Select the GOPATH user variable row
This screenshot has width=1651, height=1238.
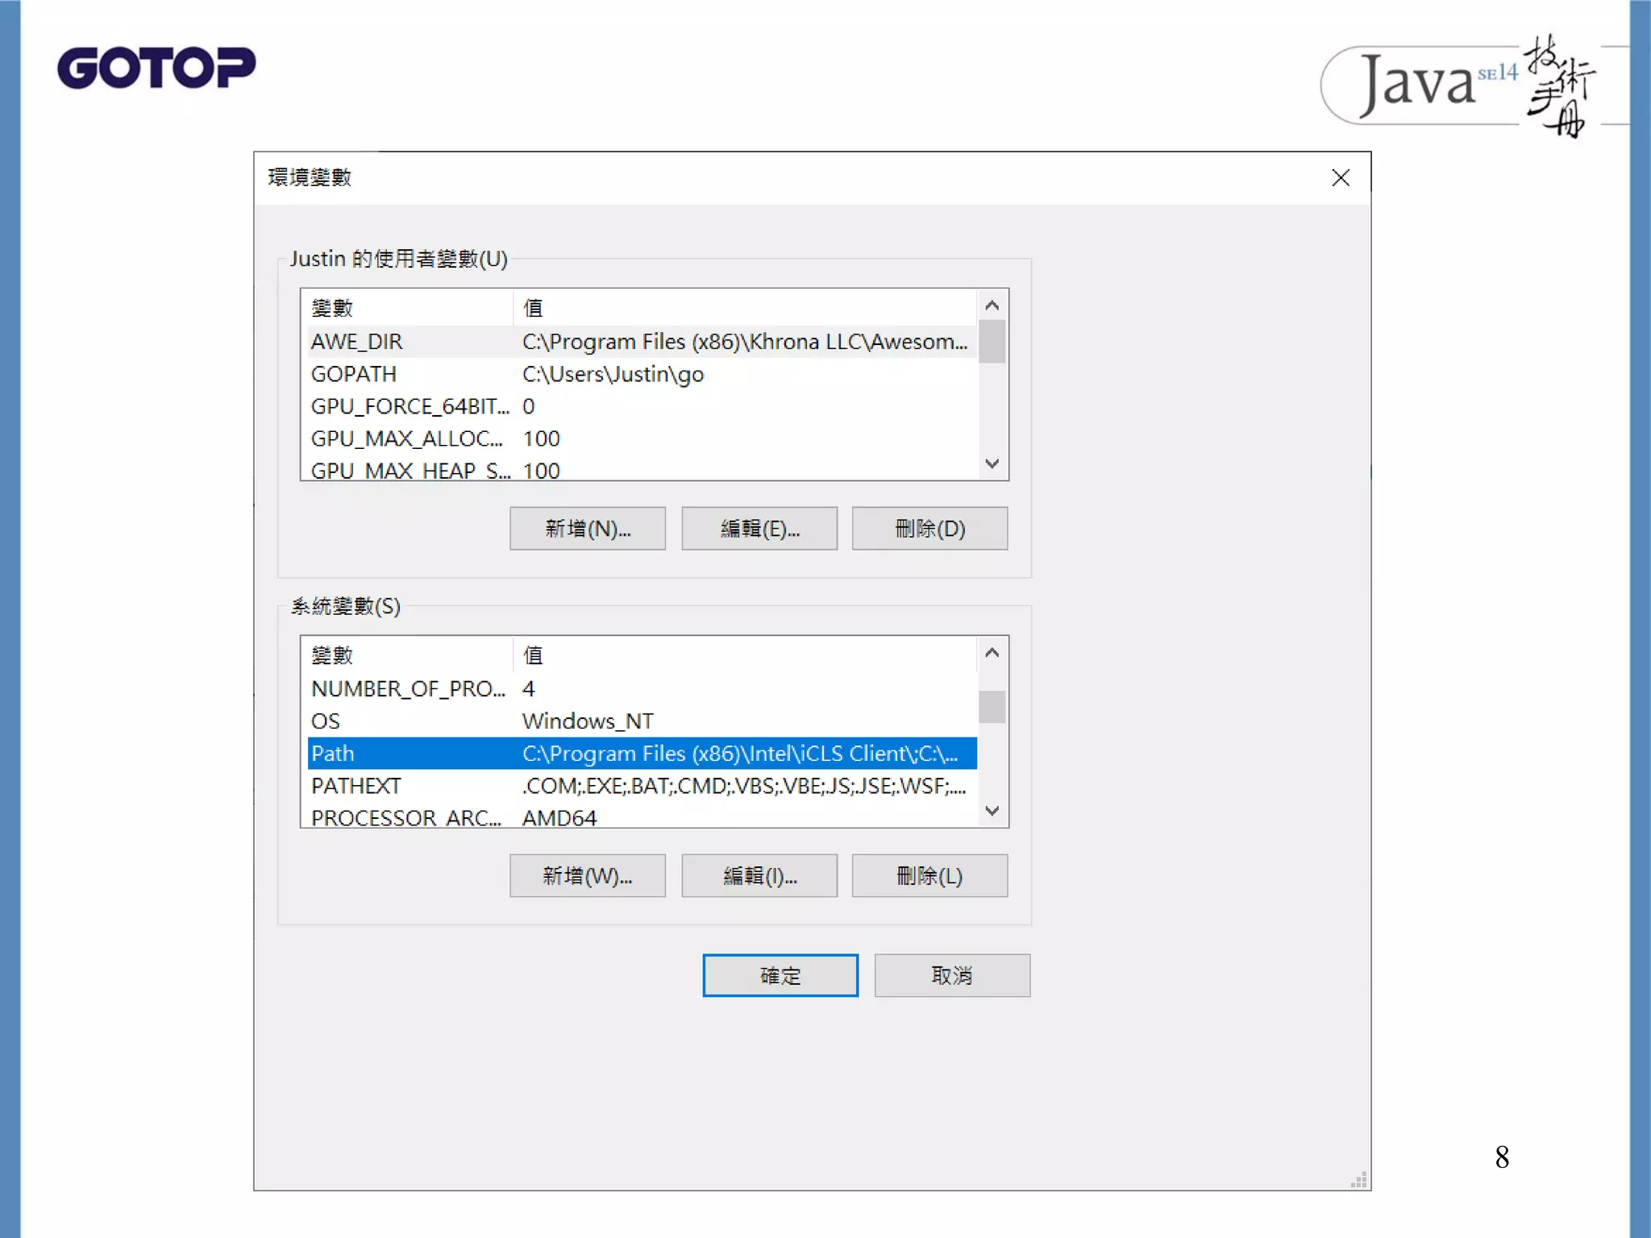click(x=641, y=374)
